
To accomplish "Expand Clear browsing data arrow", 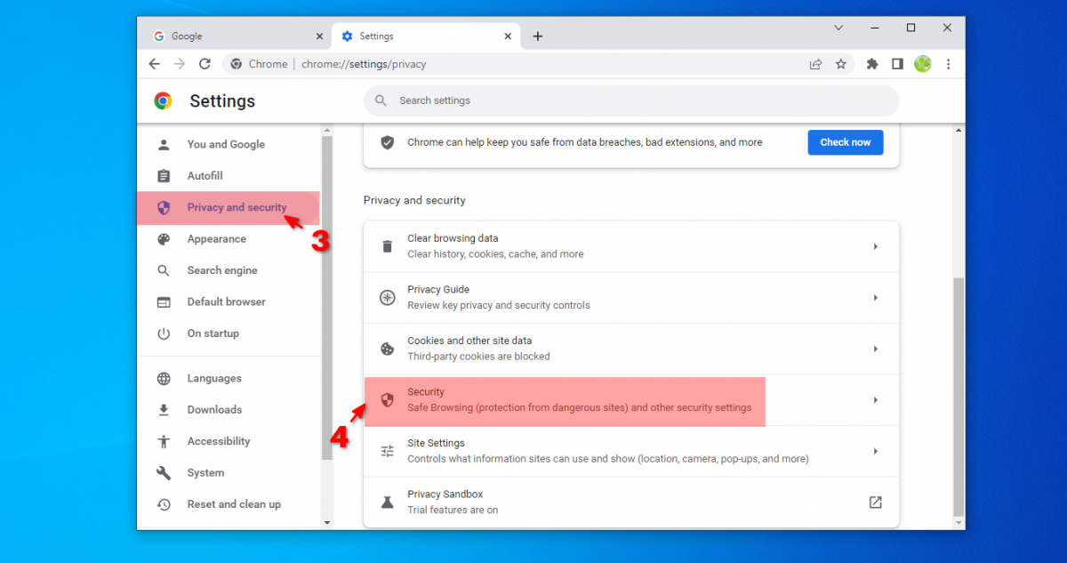I will (875, 246).
